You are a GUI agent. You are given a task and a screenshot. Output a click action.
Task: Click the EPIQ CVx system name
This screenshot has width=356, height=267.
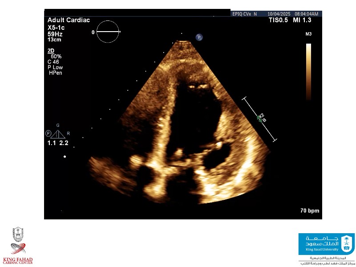(242, 14)
